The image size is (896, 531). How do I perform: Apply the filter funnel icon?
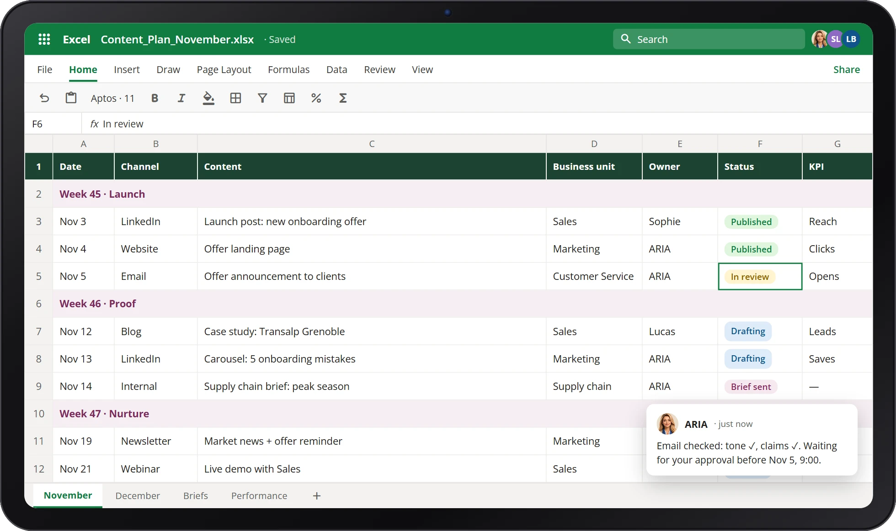(x=262, y=98)
